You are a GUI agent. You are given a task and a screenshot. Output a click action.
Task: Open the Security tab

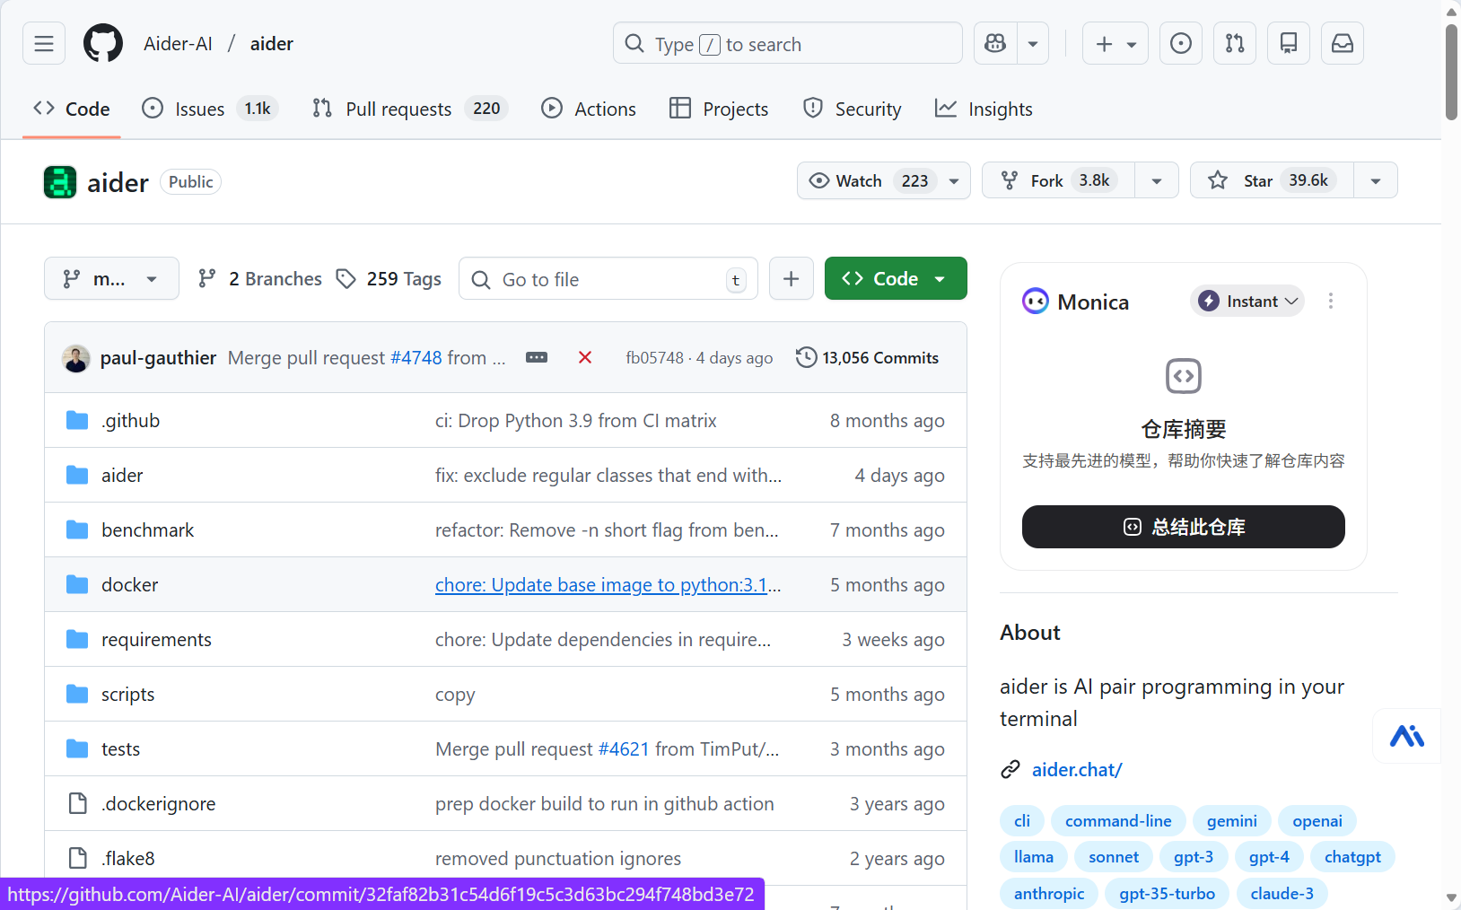(852, 109)
